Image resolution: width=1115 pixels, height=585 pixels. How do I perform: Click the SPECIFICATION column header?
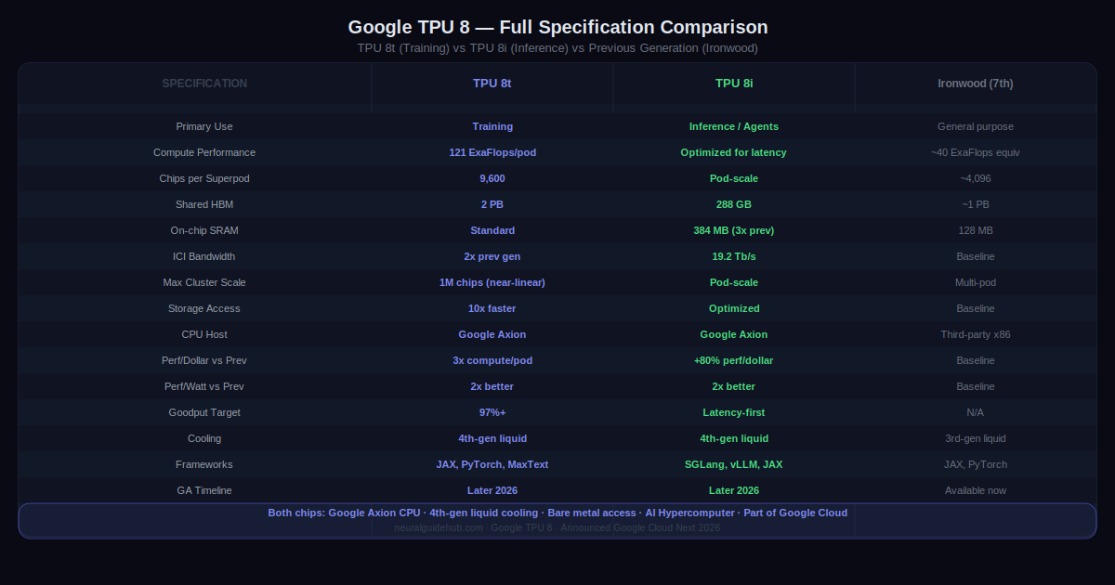[x=204, y=84]
